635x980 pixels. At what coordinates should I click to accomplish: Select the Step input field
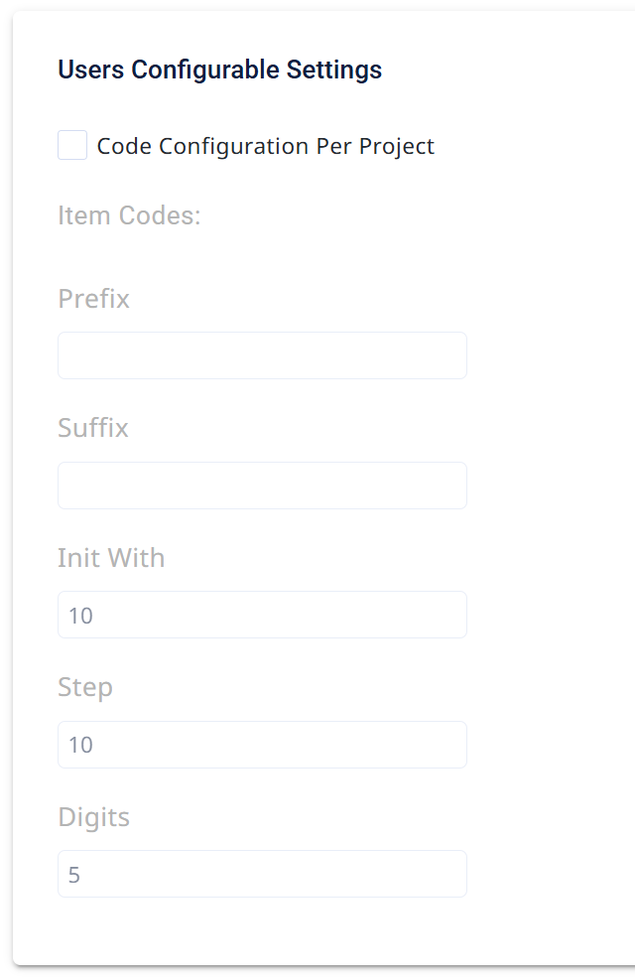click(262, 745)
